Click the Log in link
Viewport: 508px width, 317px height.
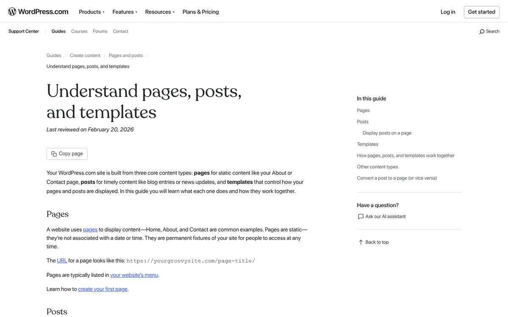pyautogui.click(x=448, y=12)
